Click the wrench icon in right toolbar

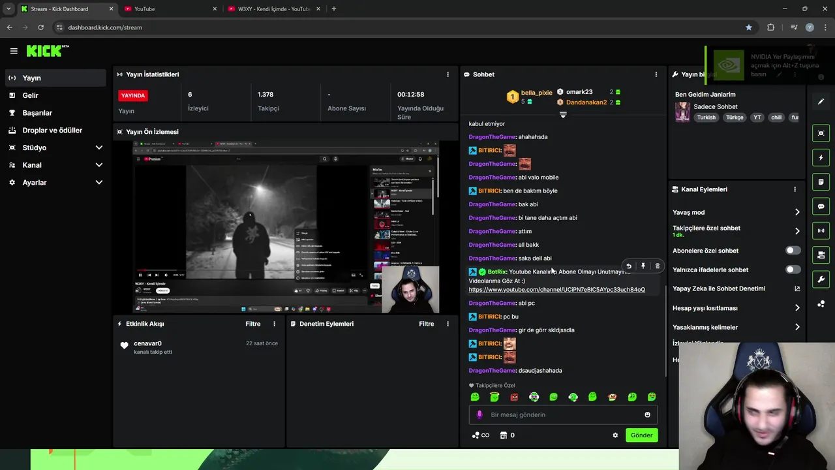click(x=821, y=279)
